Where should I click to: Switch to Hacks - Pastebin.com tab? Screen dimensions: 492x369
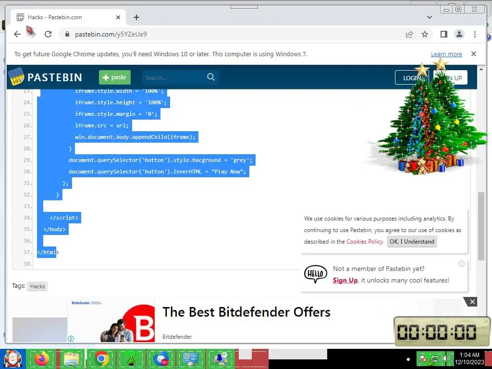pos(68,17)
